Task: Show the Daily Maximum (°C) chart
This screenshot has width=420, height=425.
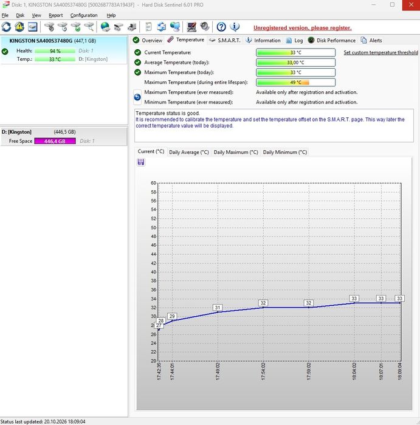Action: (236, 153)
